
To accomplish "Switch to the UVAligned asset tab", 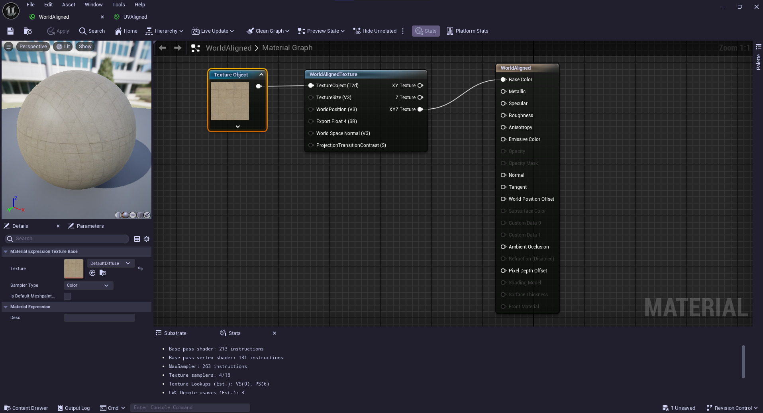I will pyautogui.click(x=134, y=17).
